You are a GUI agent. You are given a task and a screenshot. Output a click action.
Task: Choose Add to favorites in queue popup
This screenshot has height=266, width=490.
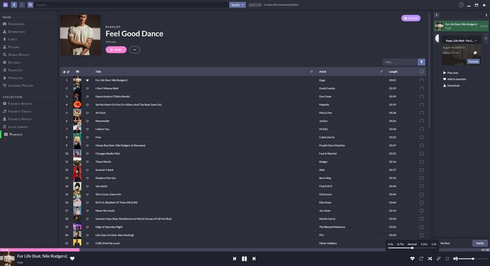click(455, 79)
